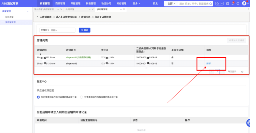Open the 销售管理 top menu

(x=91, y=3)
